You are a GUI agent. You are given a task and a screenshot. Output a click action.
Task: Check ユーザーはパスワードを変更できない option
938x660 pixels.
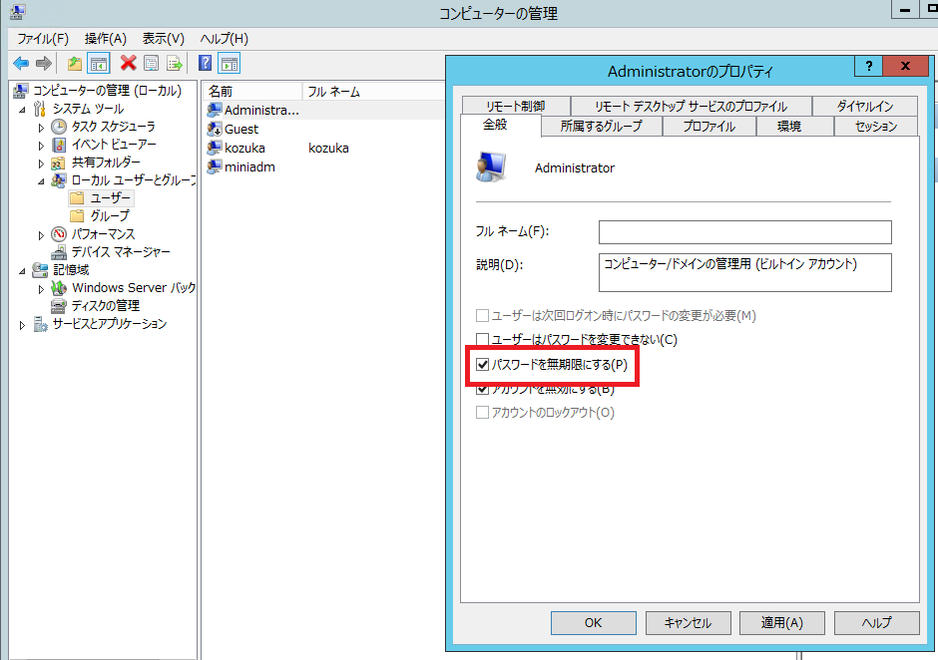[483, 340]
